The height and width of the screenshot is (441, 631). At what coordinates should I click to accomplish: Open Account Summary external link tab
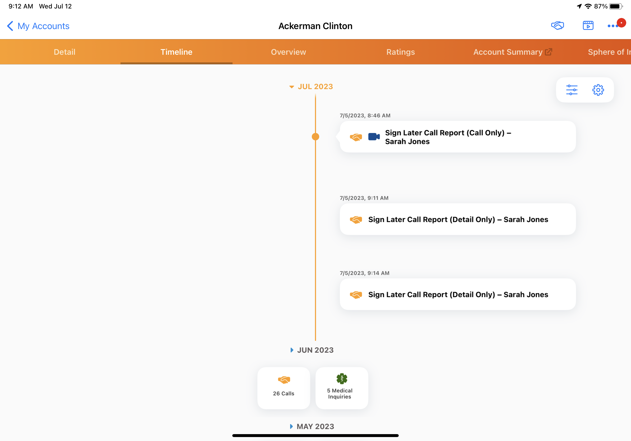(512, 52)
